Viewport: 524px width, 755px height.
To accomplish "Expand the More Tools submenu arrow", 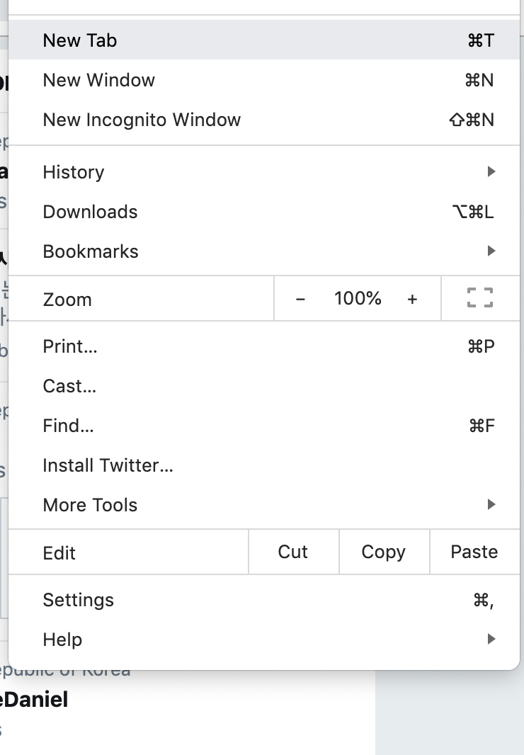I will (491, 504).
